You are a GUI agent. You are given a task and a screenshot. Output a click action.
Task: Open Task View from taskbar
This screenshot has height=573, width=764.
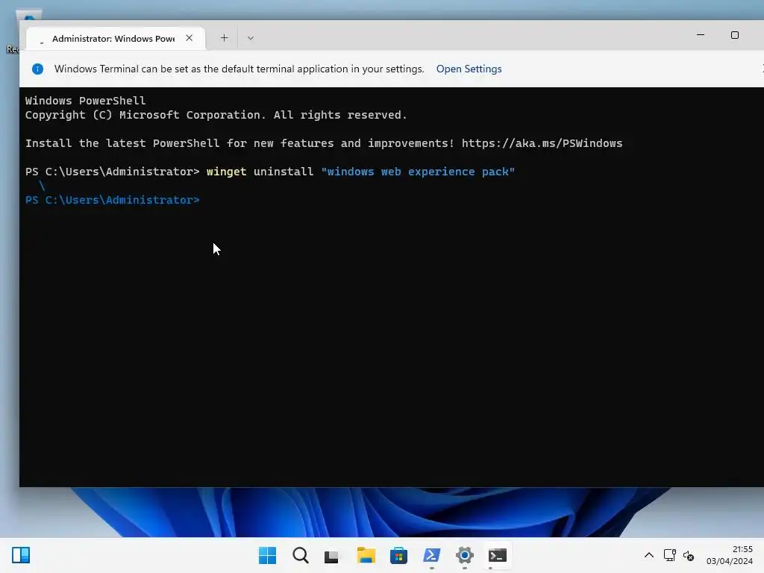332,556
